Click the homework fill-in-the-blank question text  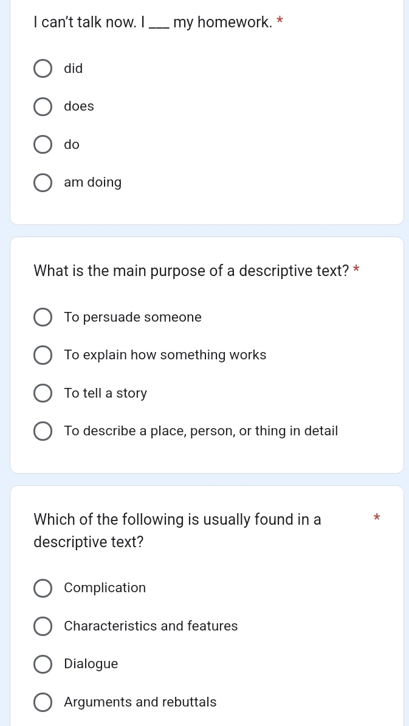[153, 22]
